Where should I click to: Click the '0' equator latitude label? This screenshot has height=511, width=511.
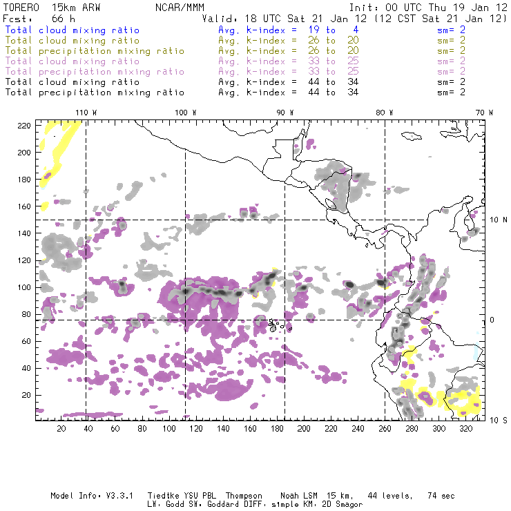[492, 320]
